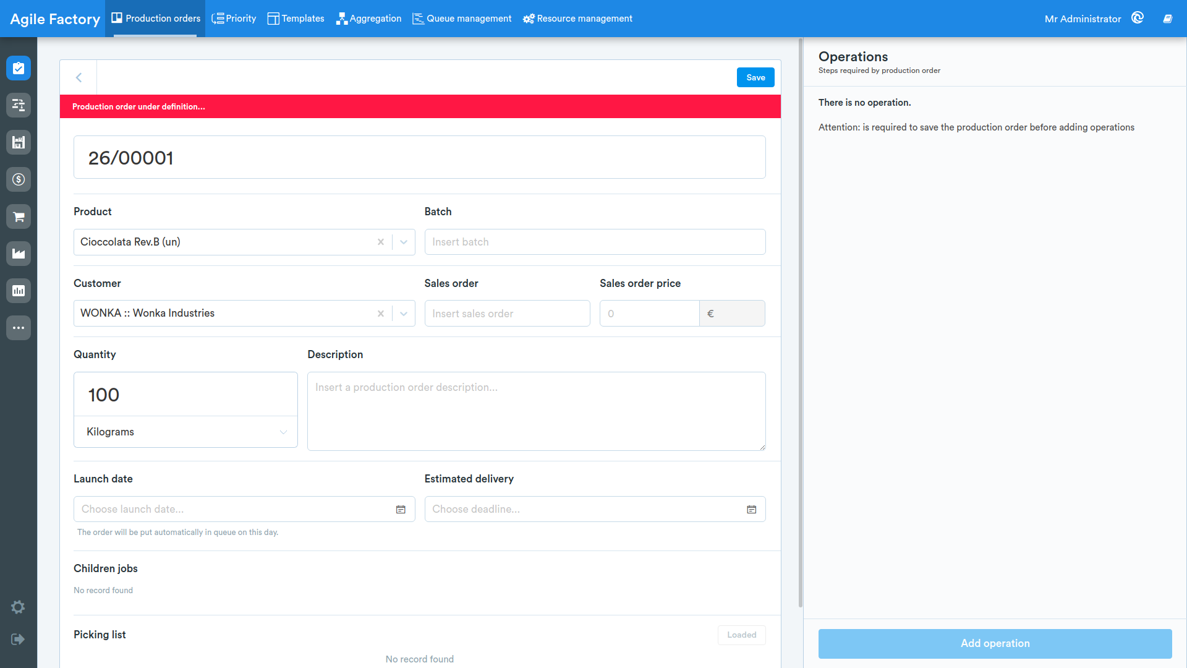Expand the Customer dropdown arrow
Image resolution: width=1187 pixels, height=668 pixels.
coord(404,314)
